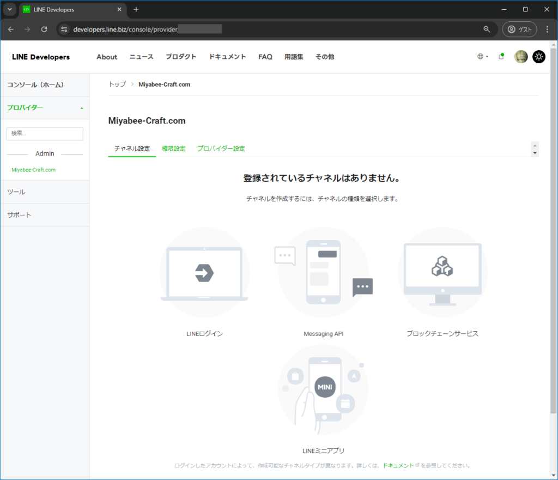Click the Messaging API label
Viewport: 558px width, 480px height.
click(x=324, y=334)
